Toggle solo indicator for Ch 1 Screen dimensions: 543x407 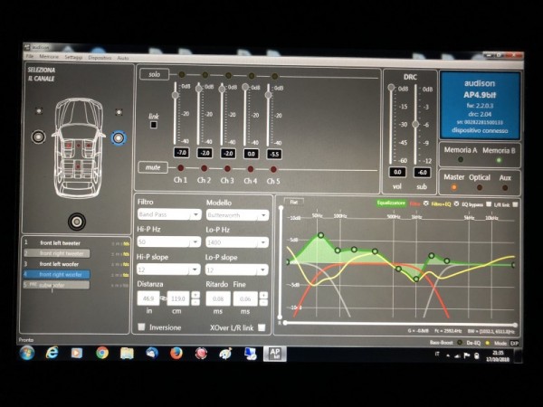(x=182, y=74)
